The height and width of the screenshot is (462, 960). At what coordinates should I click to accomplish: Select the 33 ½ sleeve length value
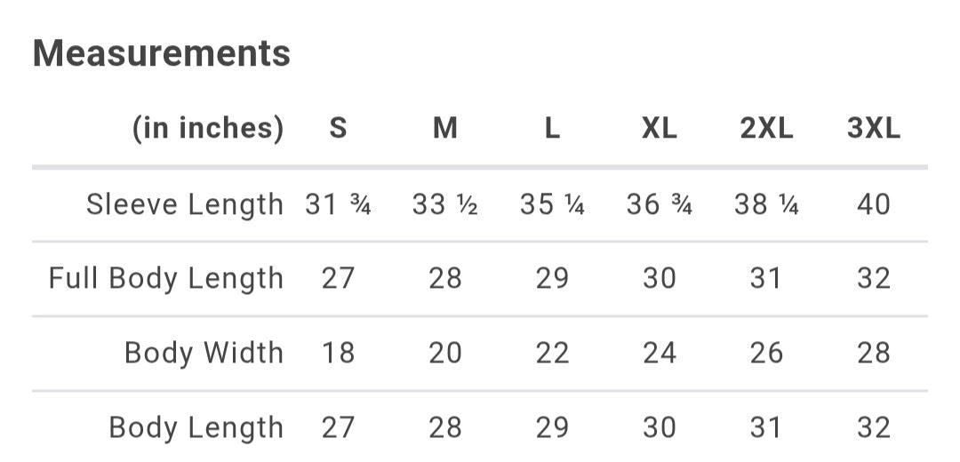tap(445, 205)
